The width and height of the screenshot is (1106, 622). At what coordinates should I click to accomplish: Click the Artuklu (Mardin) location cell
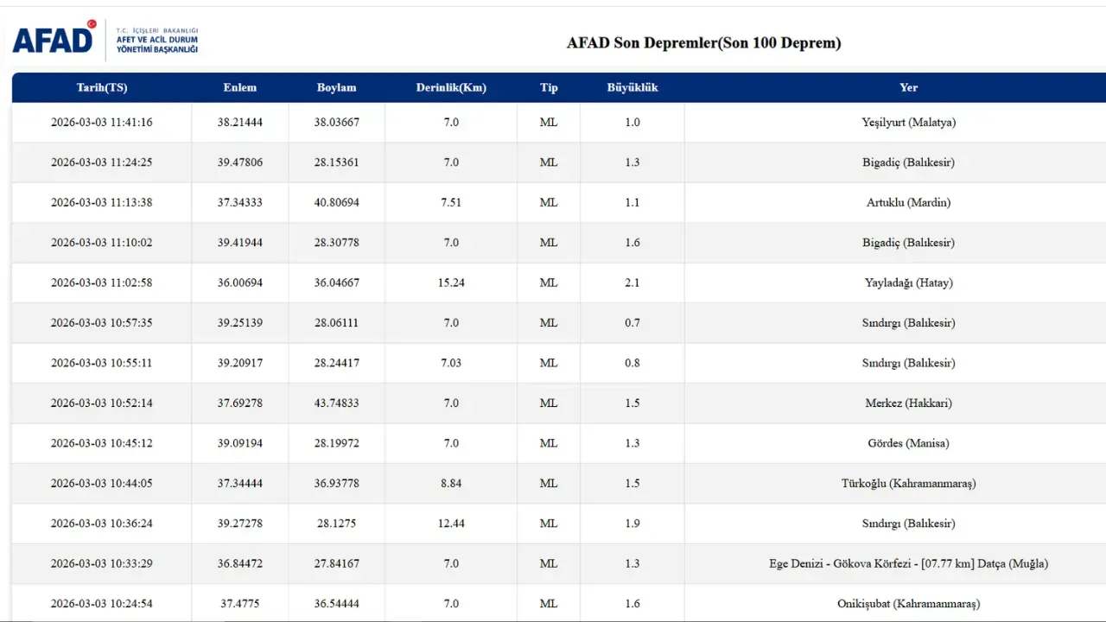908,203
